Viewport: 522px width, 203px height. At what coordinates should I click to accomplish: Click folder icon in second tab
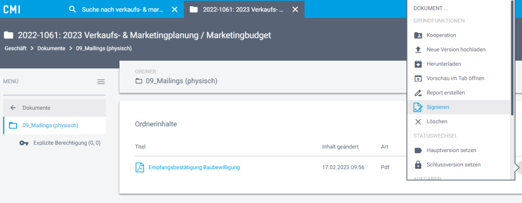click(194, 9)
